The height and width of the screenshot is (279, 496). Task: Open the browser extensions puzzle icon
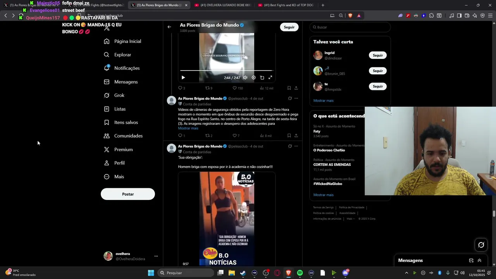(x=431, y=15)
